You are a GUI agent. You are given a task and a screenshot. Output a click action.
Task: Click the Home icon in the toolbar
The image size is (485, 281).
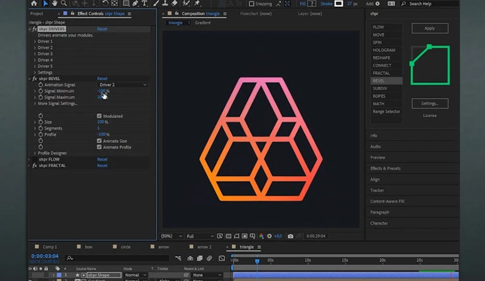[x=34, y=3]
